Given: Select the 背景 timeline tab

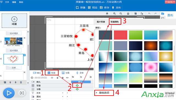Looking at the screenshot, I should click(52, 73).
